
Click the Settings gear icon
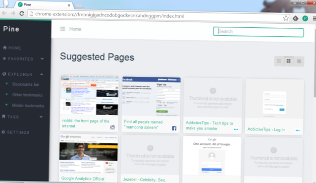point(3,132)
